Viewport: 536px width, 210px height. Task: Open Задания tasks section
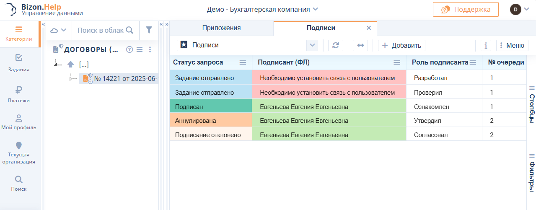(x=18, y=63)
